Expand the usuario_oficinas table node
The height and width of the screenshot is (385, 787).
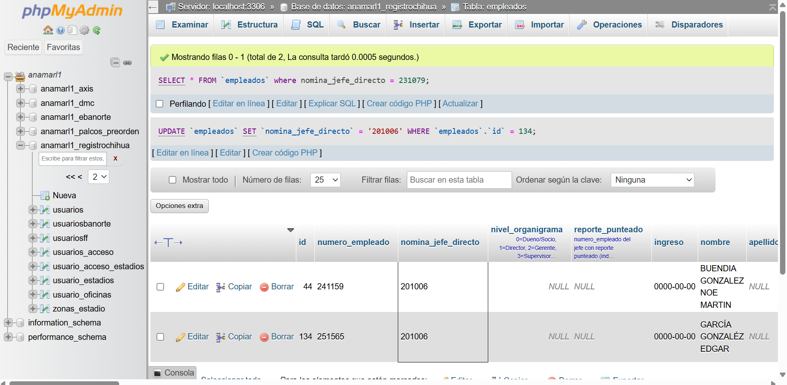tap(32, 295)
